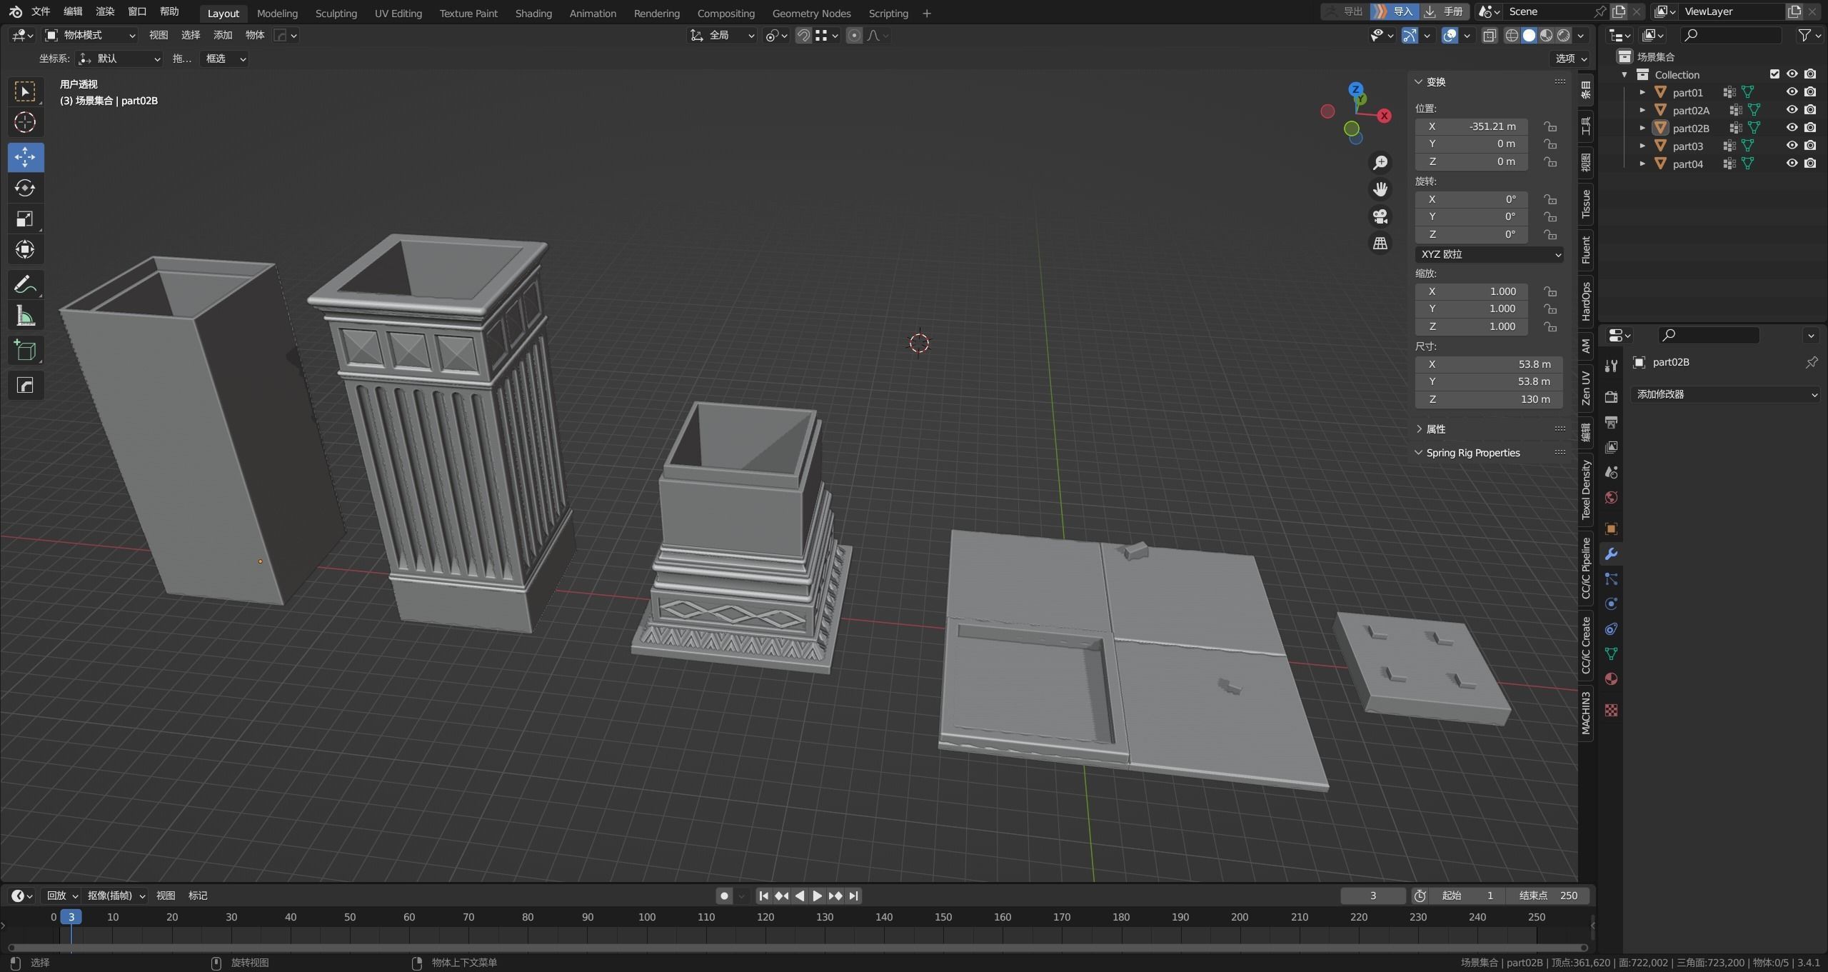Image resolution: width=1828 pixels, height=972 pixels.
Task: Open the 添加修改器 dropdown
Action: pyautogui.click(x=1725, y=394)
